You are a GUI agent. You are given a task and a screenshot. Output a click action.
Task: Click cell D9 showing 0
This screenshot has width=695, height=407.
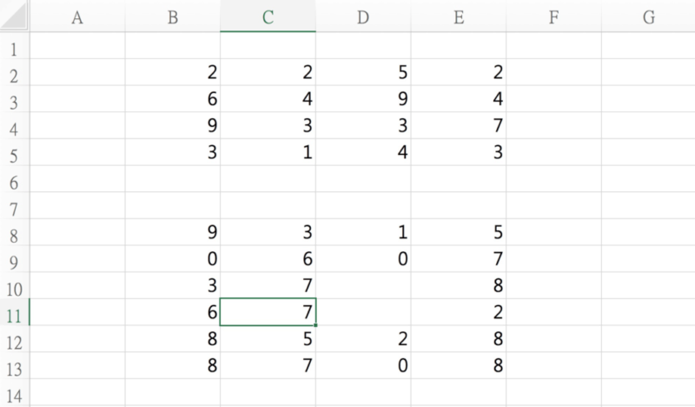click(x=363, y=259)
